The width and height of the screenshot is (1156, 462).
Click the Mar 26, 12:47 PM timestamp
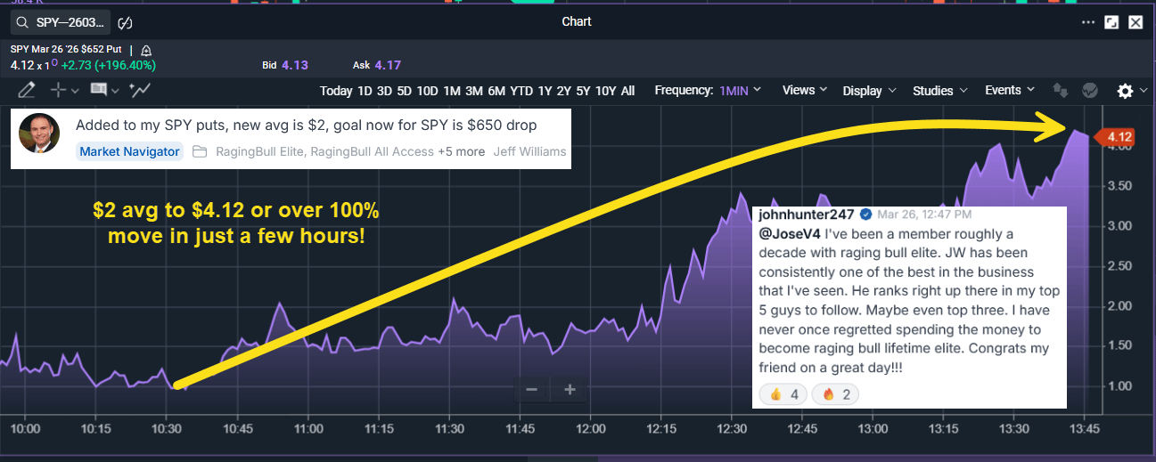[924, 215]
